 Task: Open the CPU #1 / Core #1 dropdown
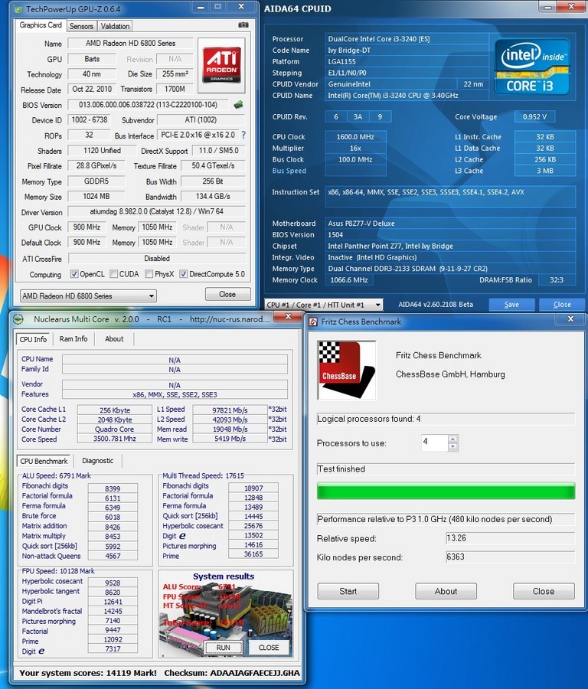point(323,305)
